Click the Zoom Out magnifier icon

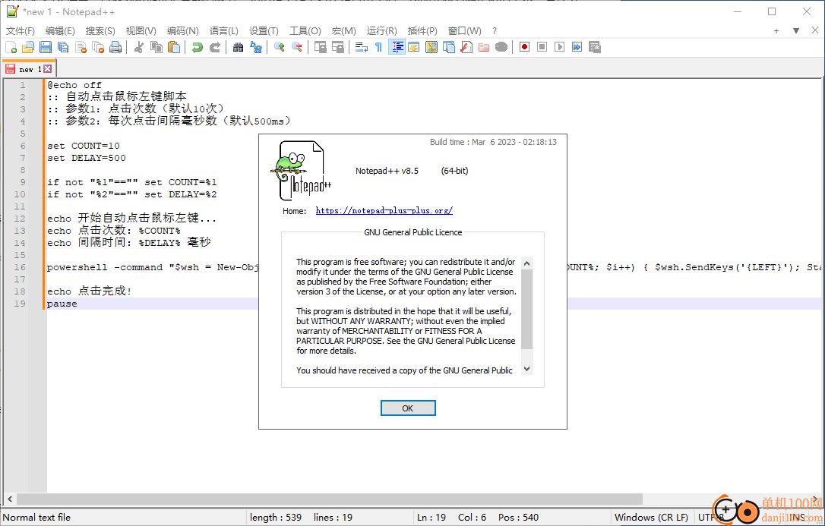tap(297, 47)
